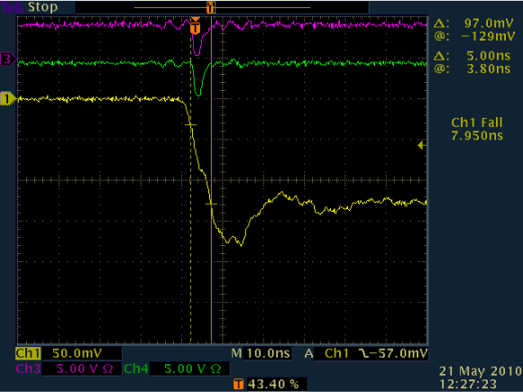Image resolution: width=523 pixels, height=392 pixels.
Task: Click the orange trigger position T marker
Action: point(196,27)
